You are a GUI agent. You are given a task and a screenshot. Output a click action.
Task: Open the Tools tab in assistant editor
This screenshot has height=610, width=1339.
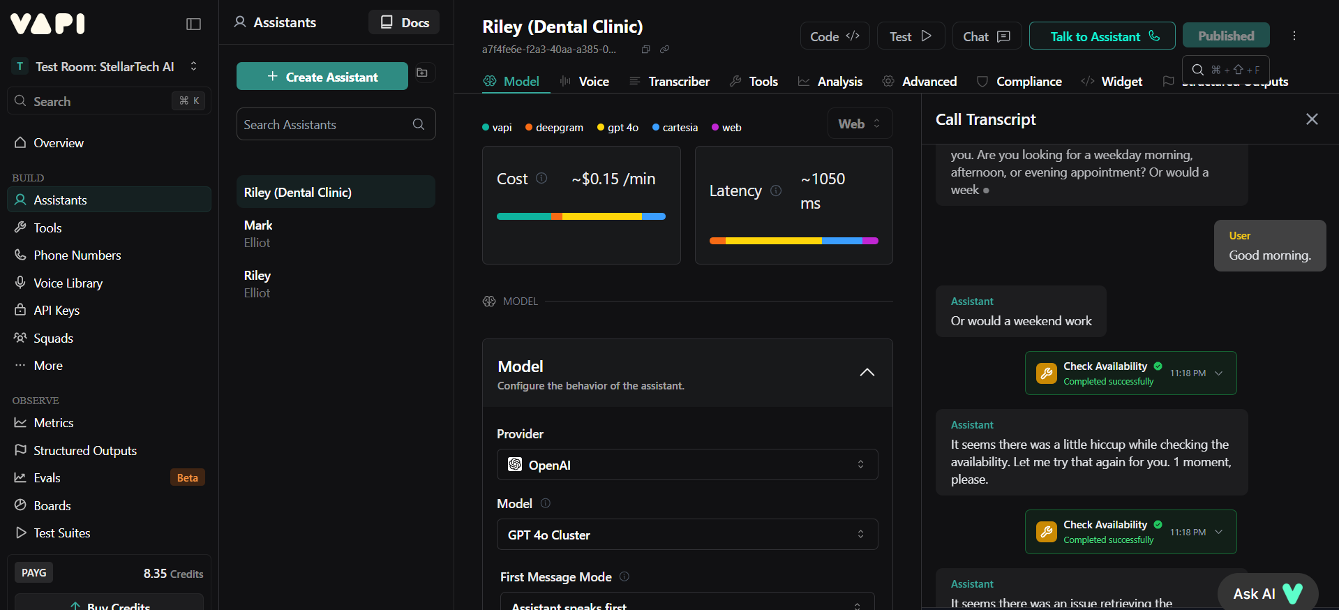click(x=754, y=82)
